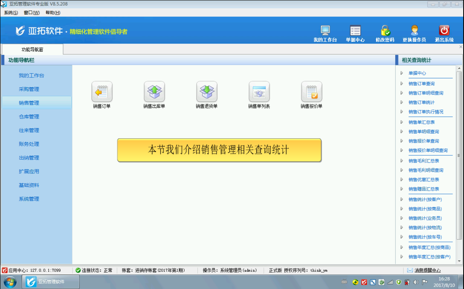
Task: Select the 更换操作员 user icon
Action: pos(414,31)
